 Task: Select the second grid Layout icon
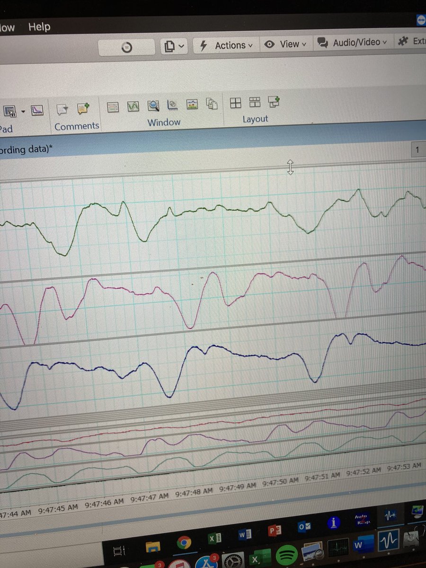(255, 102)
